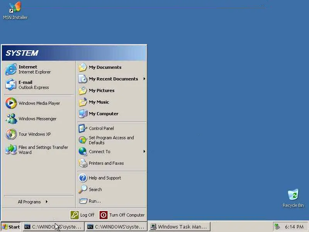Image resolution: width=309 pixels, height=232 pixels.
Task: Click the Search magnifier icon
Action: (83, 189)
